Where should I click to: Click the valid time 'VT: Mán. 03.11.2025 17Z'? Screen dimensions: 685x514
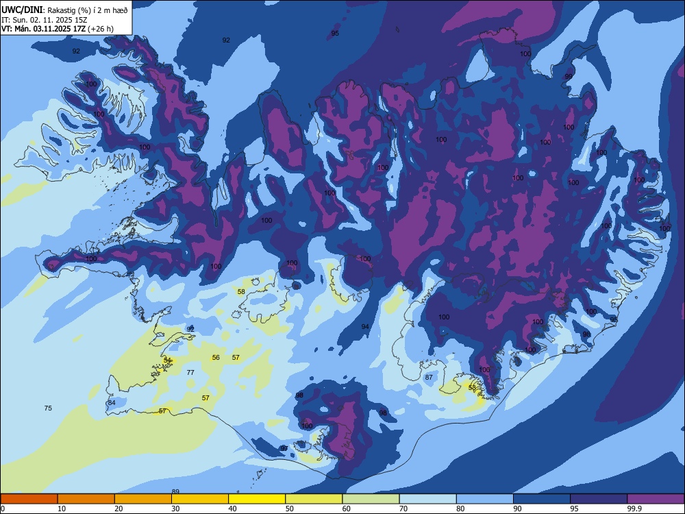click(x=44, y=29)
